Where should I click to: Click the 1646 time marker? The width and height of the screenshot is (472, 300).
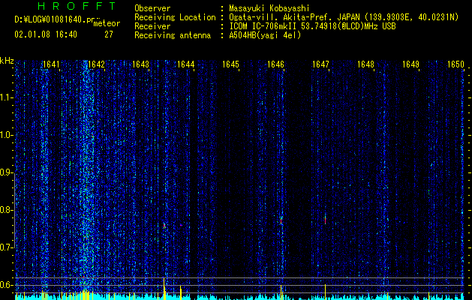tap(275, 64)
